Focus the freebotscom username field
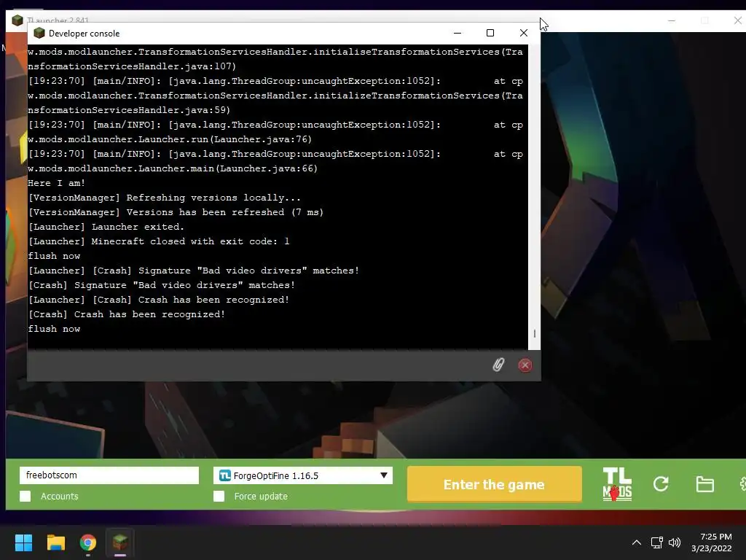This screenshot has height=560, width=746. (x=109, y=475)
